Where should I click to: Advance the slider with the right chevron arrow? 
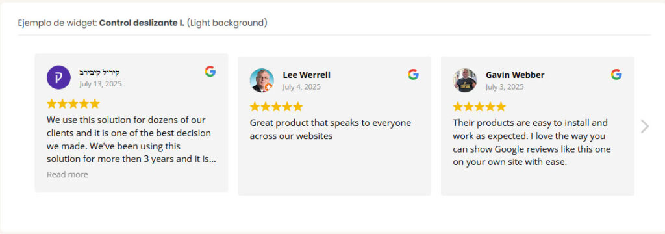tap(645, 126)
